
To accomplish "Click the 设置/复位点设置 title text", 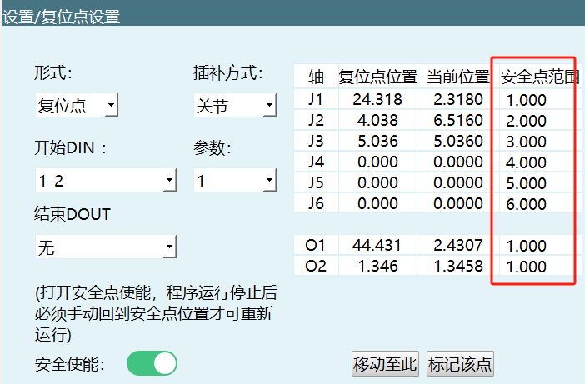I will point(62,17).
